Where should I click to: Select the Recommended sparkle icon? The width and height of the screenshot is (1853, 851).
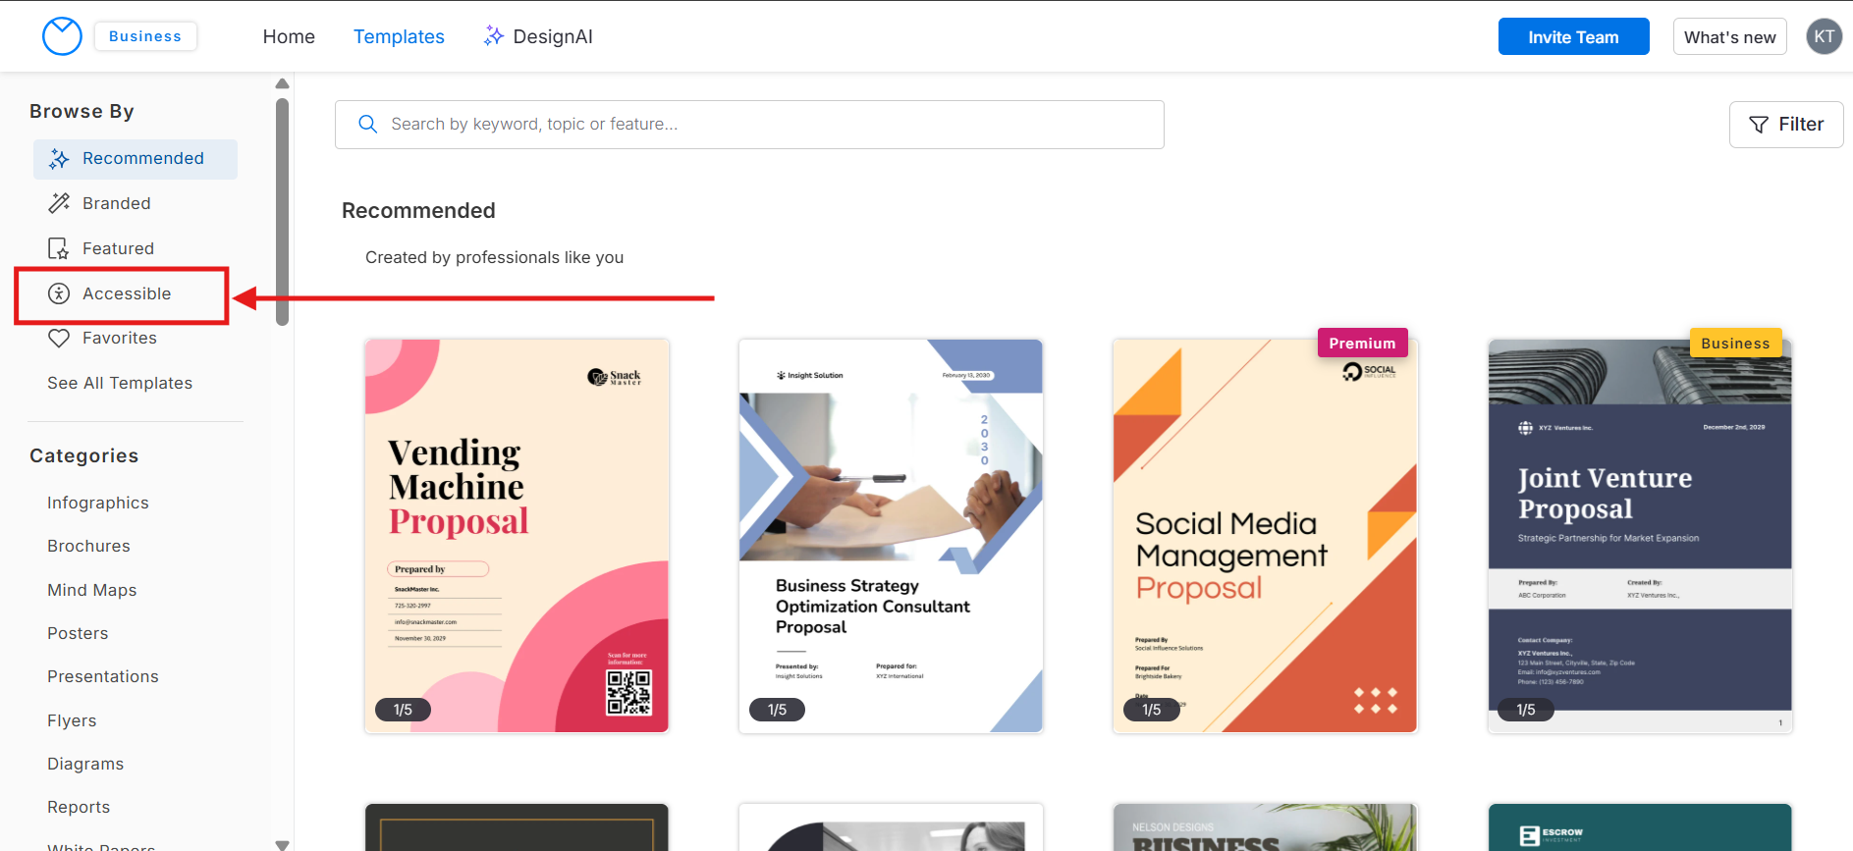tap(59, 159)
